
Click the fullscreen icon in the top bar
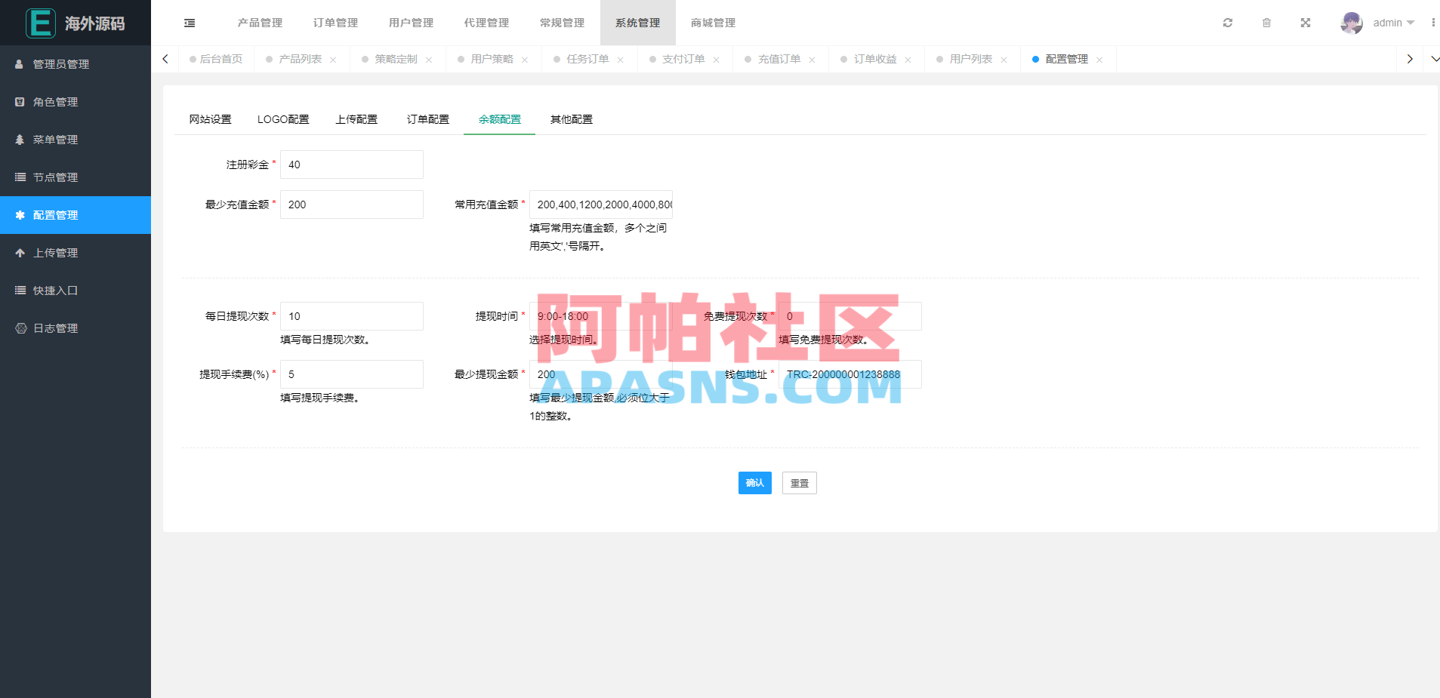pos(1306,23)
